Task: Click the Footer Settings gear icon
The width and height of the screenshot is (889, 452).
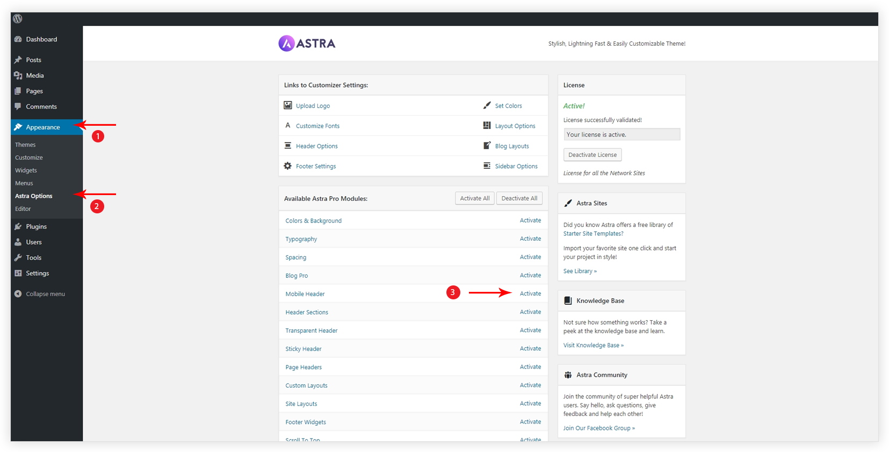Action: coord(288,166)
